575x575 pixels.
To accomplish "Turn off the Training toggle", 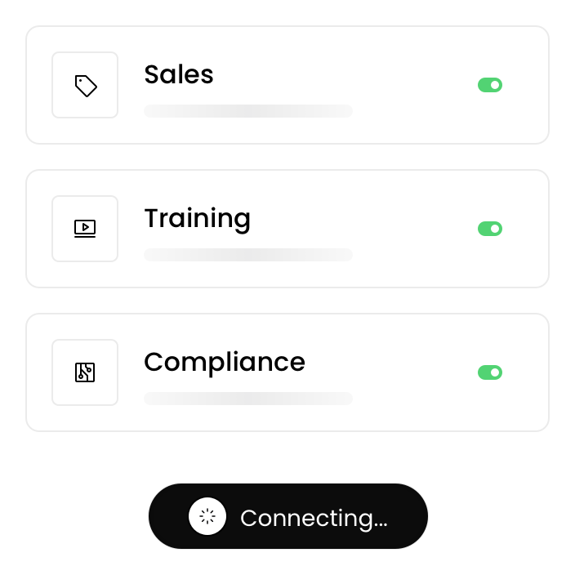I will point(490,229).
